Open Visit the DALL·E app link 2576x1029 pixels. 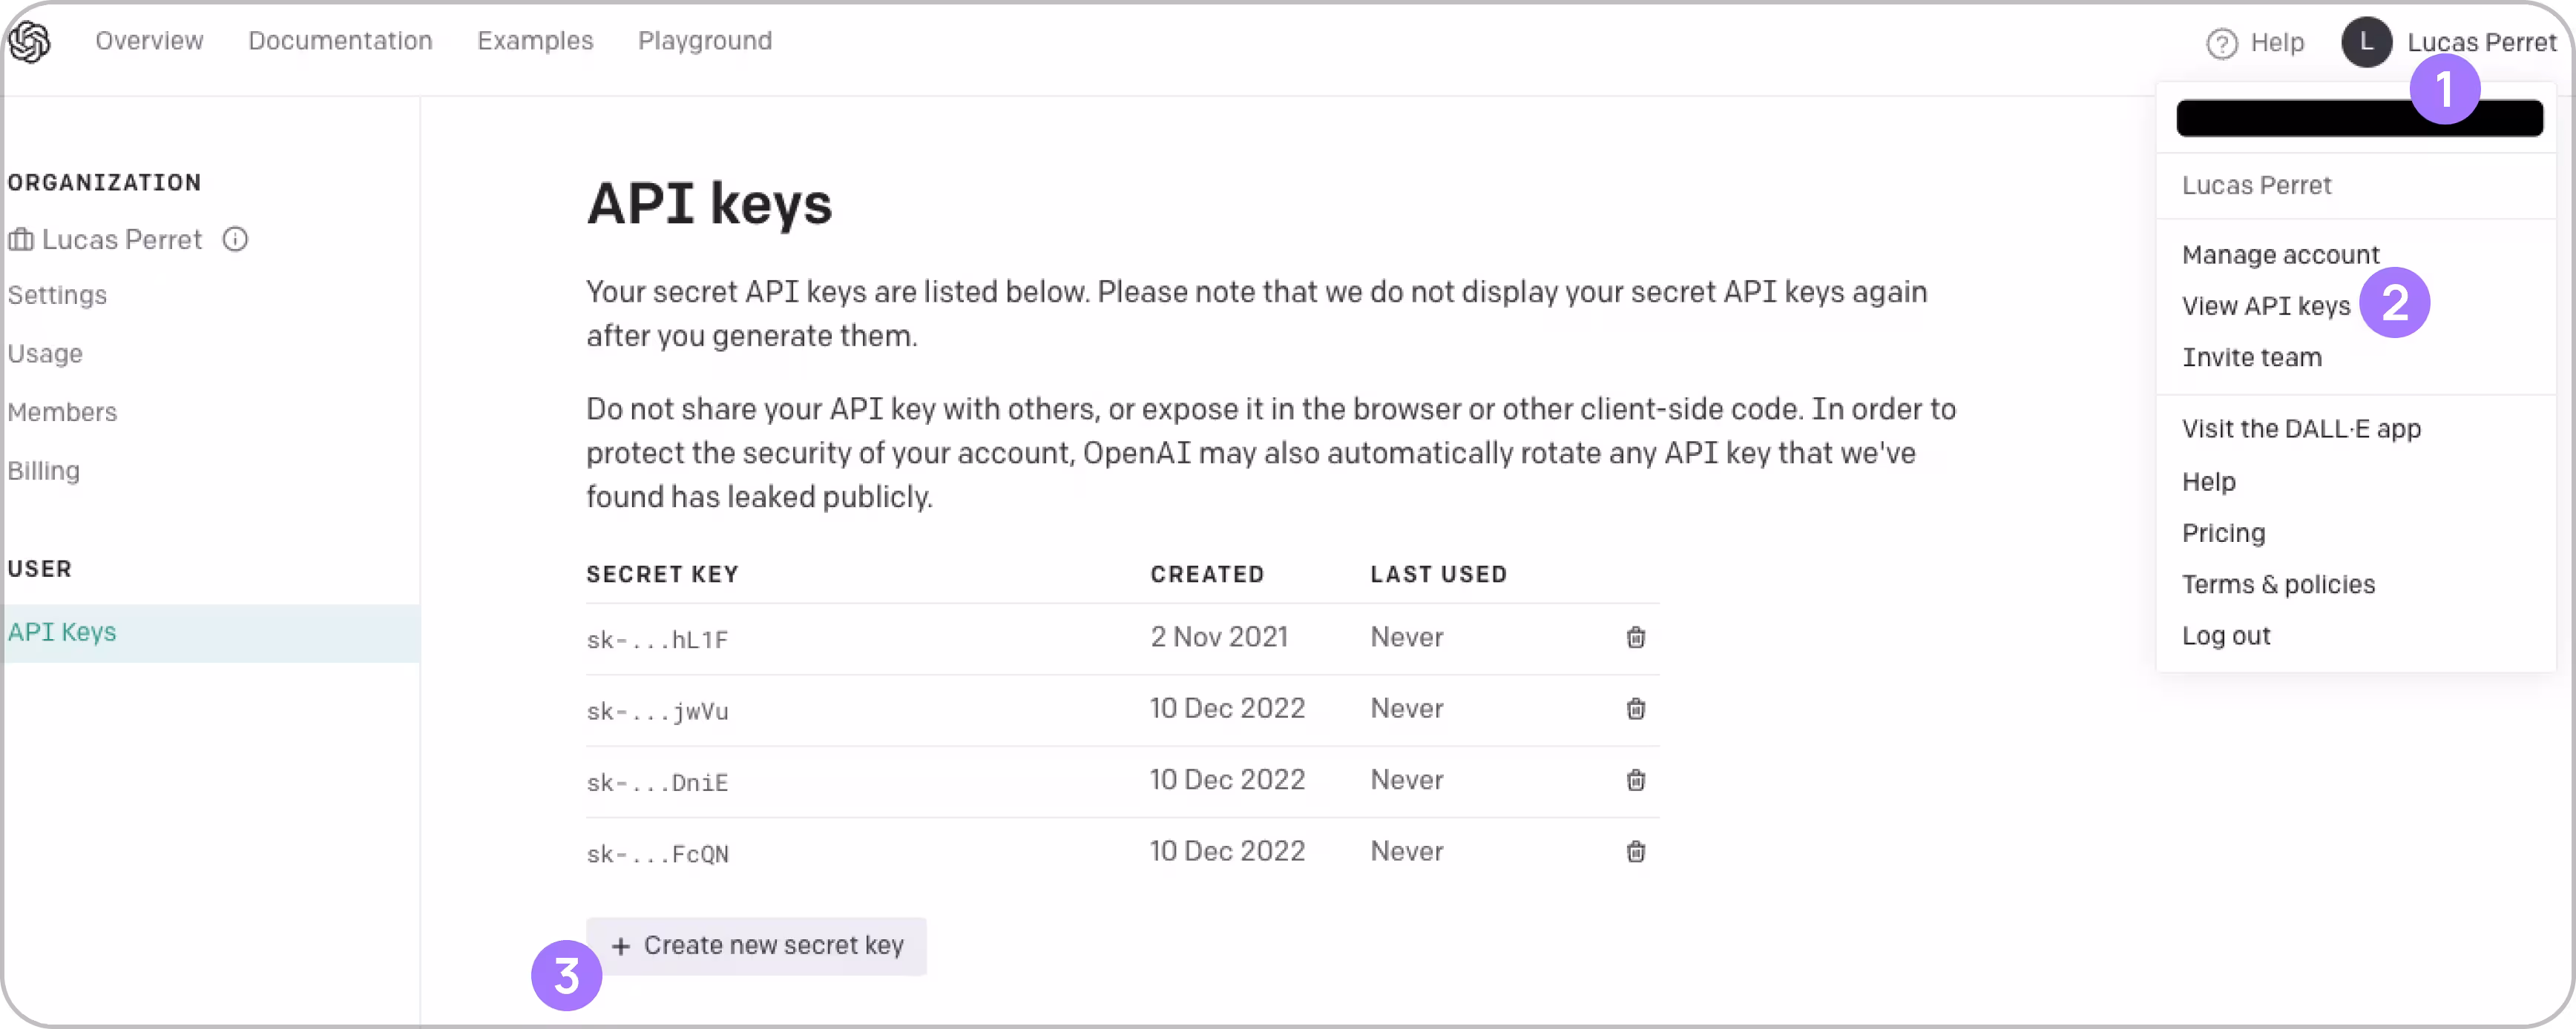[2300, 429]
